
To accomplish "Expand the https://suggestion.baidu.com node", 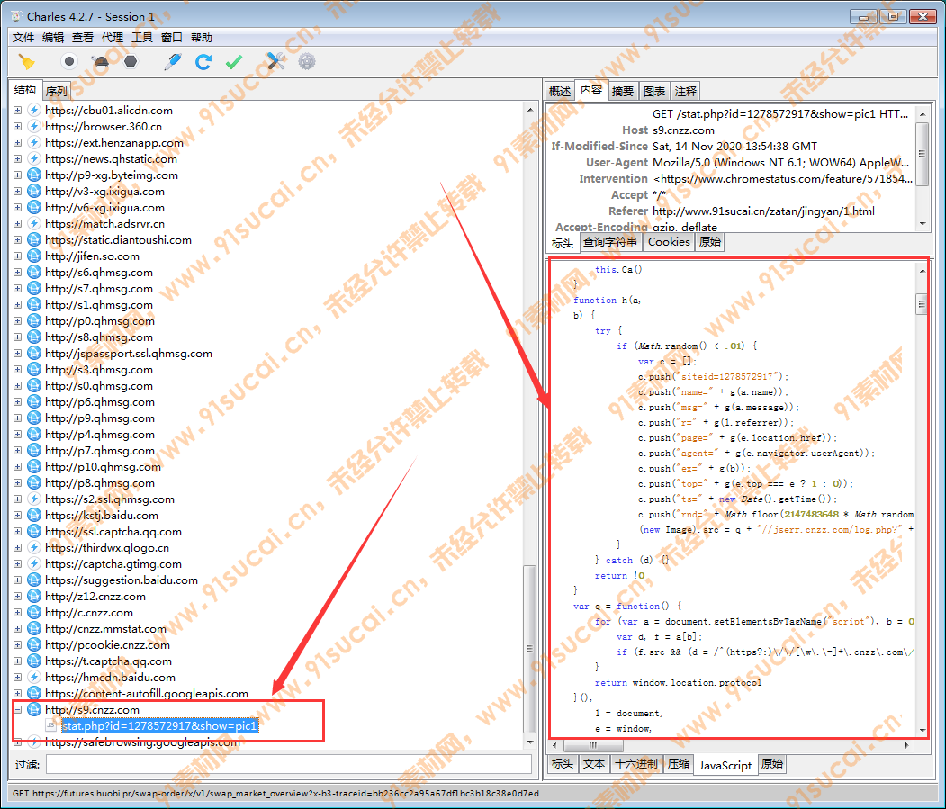I will tap(17, 580).
